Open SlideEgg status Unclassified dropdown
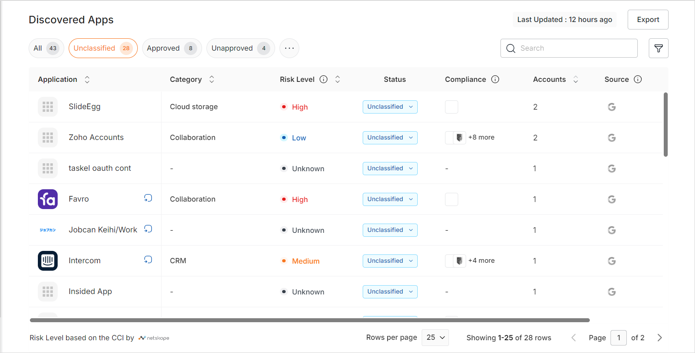This screenshot has width=695, height=353. pos(390,107)
